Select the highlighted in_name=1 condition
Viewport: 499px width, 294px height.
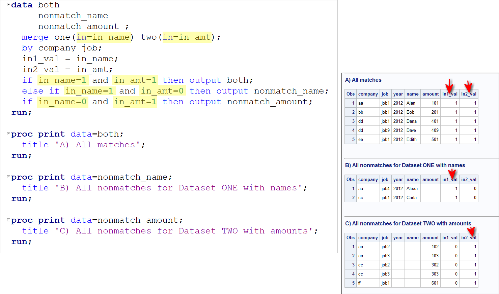coord(63,80)
